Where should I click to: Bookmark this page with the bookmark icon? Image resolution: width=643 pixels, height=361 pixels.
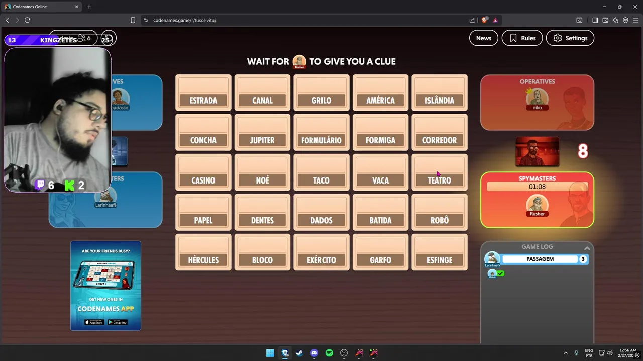click(133, 20)
